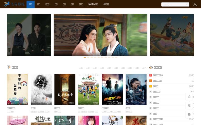The image size is (201, 125).
Task: Open the 生命之河 poster in the second row
Action: pyautogui.click(x=65, y=120)
